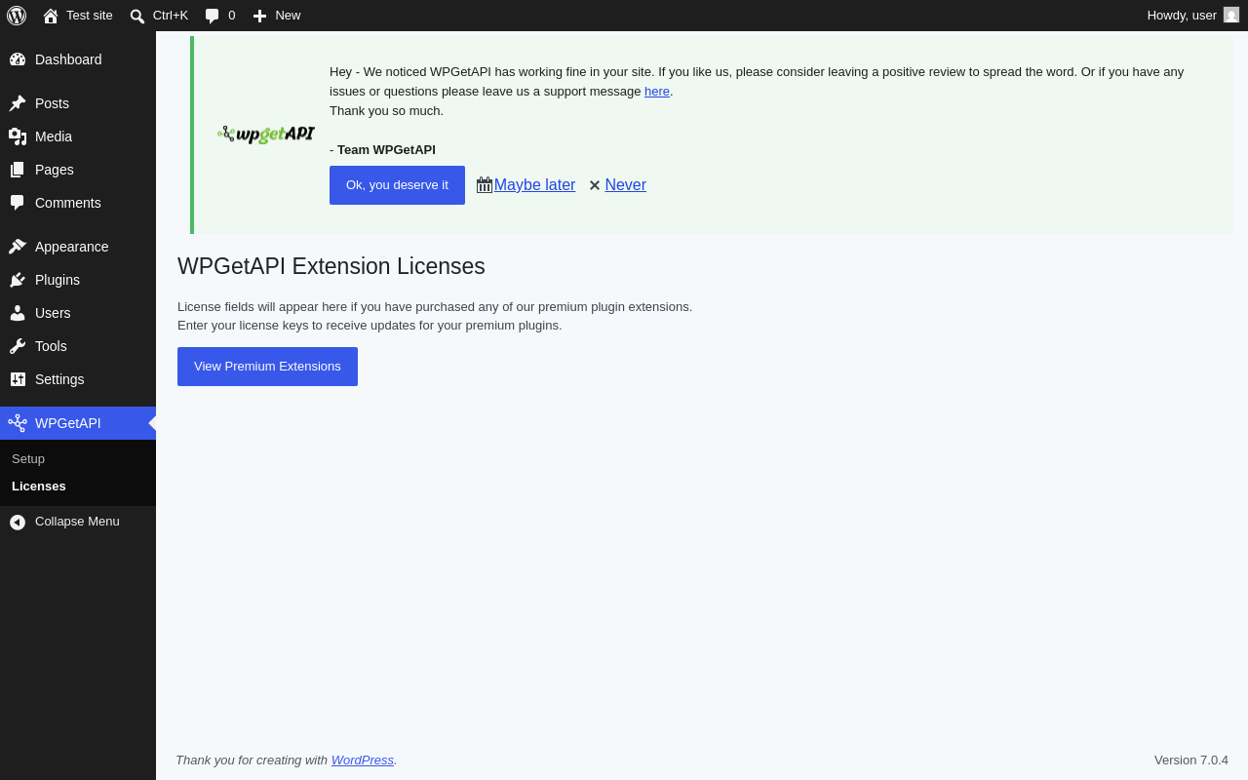Click the Settings sliders icon
The image size is (1248, 780).
point(18,379)
